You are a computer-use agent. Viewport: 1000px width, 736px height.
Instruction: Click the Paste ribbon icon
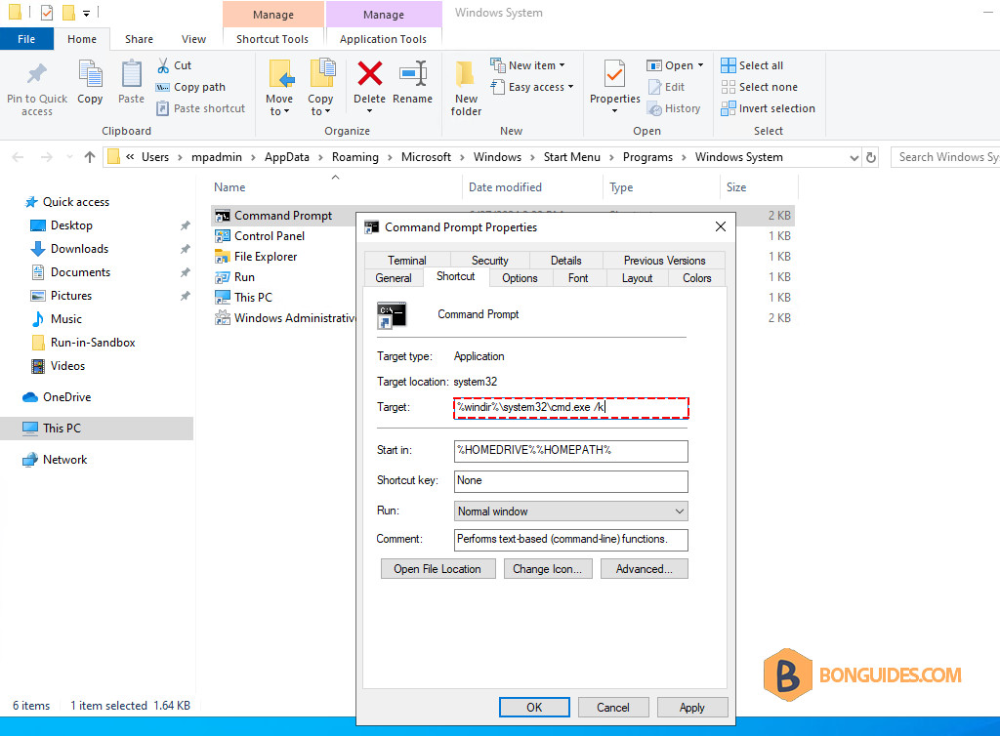click(x=132, y=74)
